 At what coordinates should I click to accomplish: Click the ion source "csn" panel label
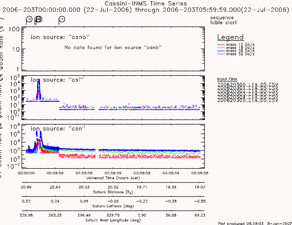58,128
